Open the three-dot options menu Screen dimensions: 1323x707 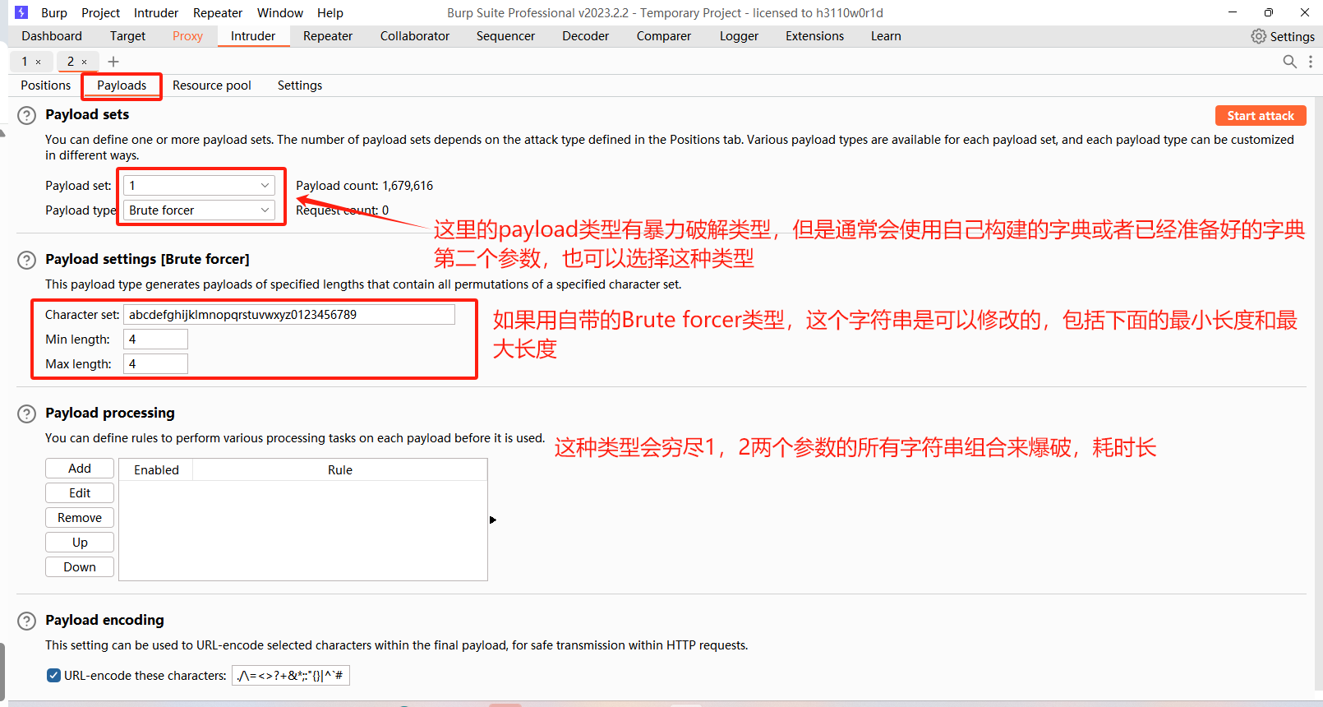point(1311,62)
